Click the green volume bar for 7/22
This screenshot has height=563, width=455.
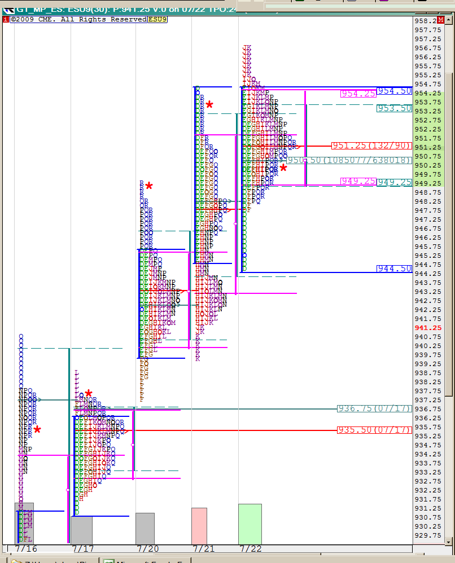click(250, 524)
